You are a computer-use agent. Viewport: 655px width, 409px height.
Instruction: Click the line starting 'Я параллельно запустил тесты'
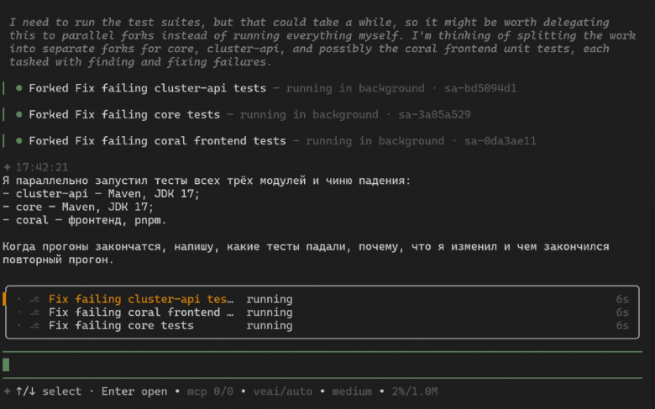pos(207,181)
